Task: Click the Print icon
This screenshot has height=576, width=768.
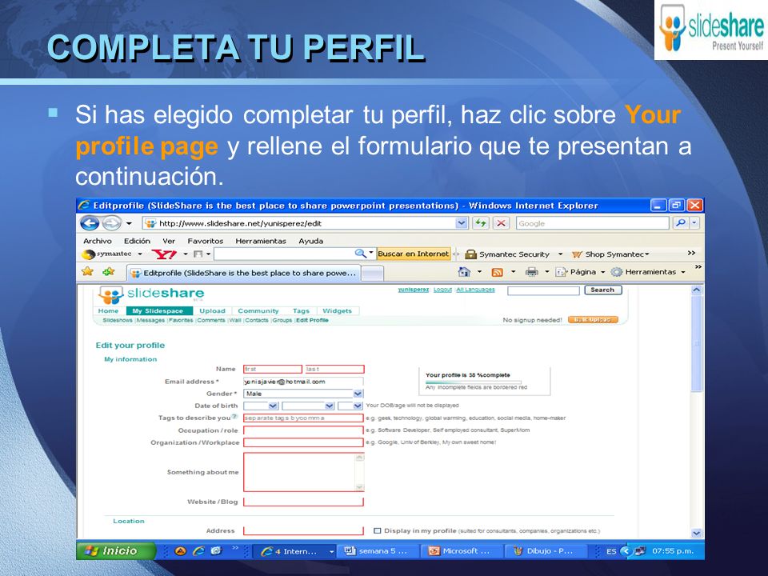Action: pos(531,272)
